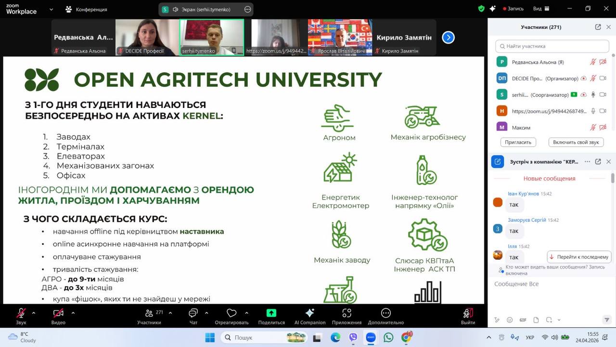This screenshot has width=616, height=347.
Task: Click the Пригласить invite button
Action: (x=518, y=142)
